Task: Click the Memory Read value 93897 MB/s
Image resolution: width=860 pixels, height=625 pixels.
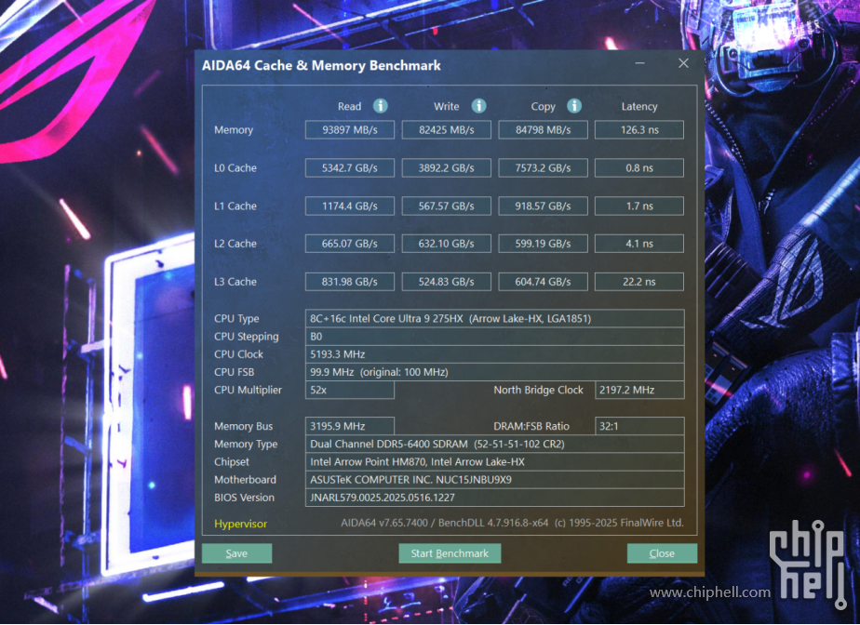Action: coord(350,130)
